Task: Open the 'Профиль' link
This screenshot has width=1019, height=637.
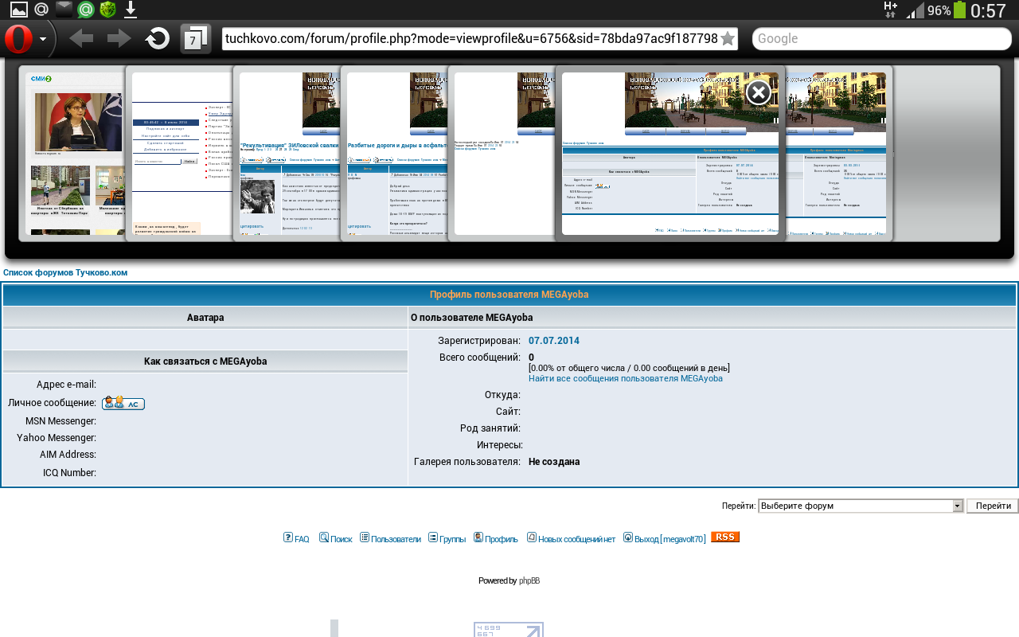Action: tap(495, 538)
